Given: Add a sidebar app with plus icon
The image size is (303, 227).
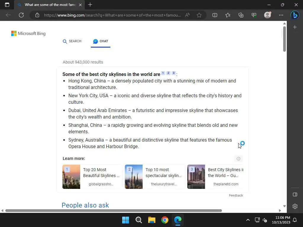Looking at the screenshot, I should 295,27.
